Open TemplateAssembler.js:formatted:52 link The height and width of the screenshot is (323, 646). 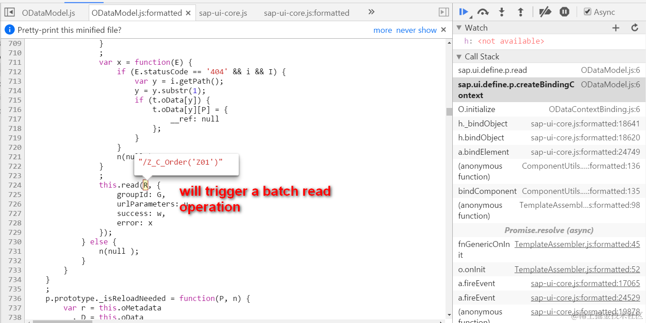577,269
